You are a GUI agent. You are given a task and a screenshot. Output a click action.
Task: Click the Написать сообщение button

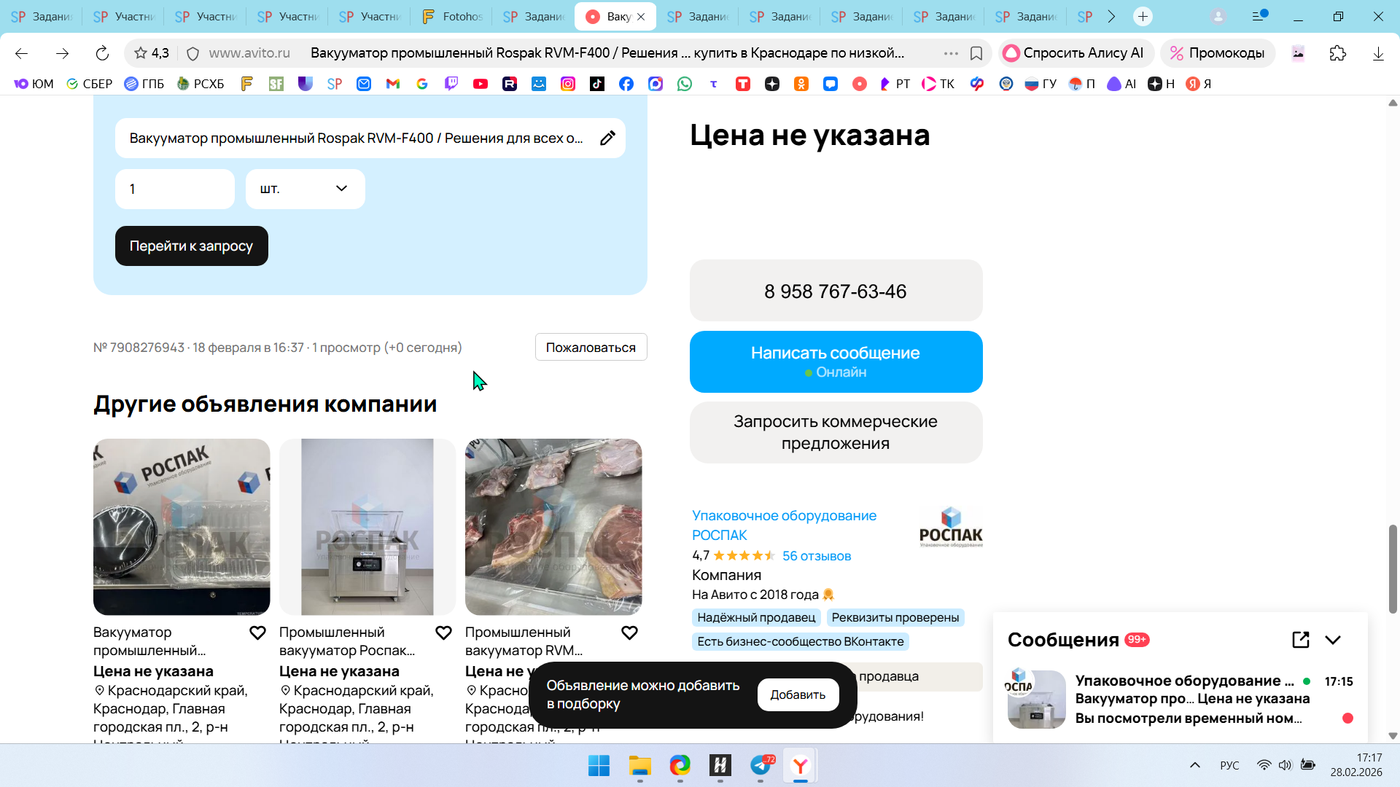836,361
